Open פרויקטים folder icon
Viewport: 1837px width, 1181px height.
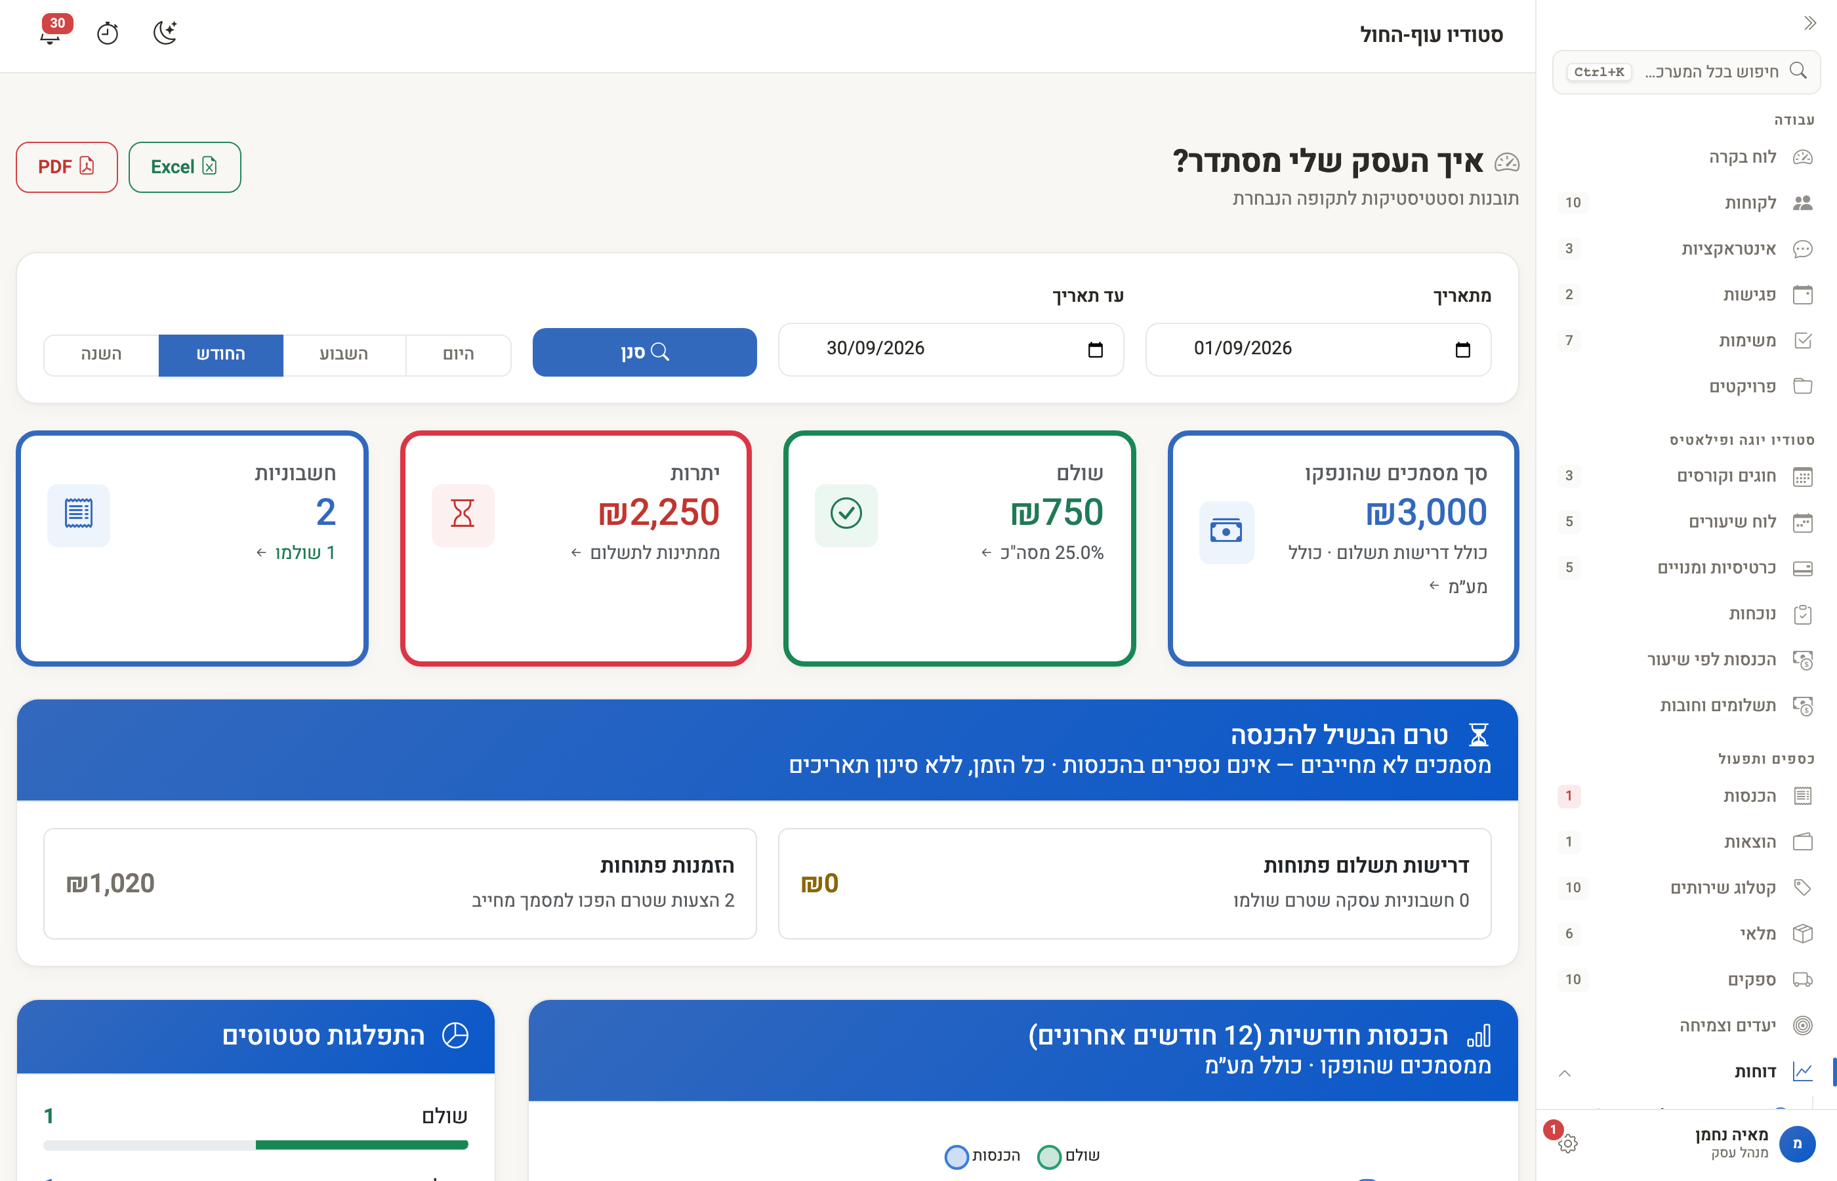pyautogui.click(x=1802, y=386)
